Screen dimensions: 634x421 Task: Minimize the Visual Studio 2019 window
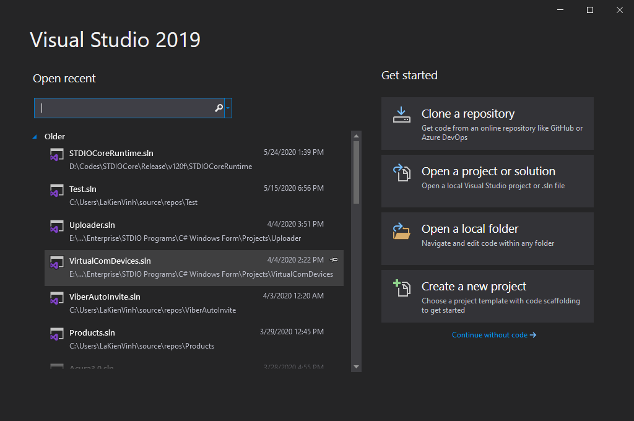point(560,10)
